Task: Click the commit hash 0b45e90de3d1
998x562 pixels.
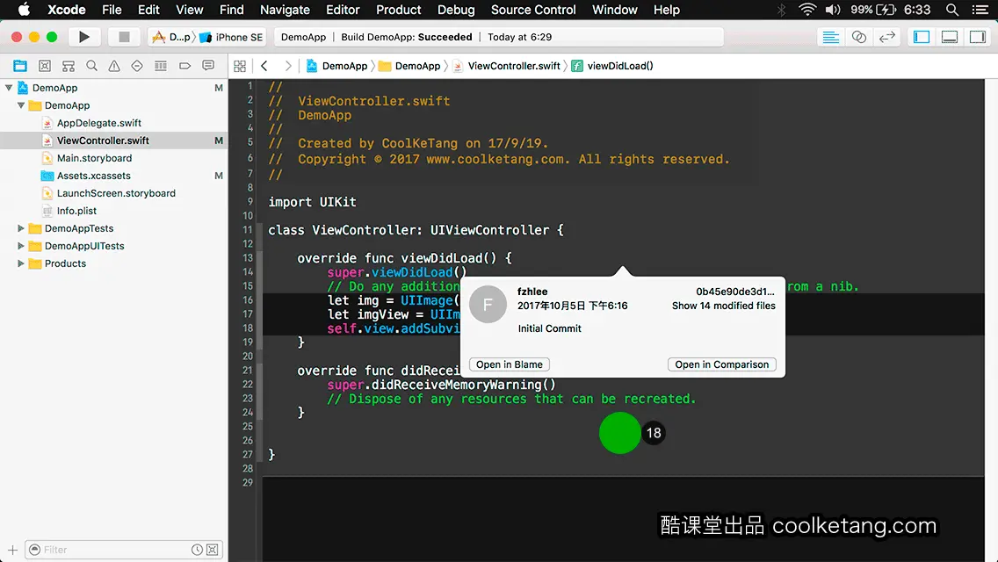Action: [735, 292]
